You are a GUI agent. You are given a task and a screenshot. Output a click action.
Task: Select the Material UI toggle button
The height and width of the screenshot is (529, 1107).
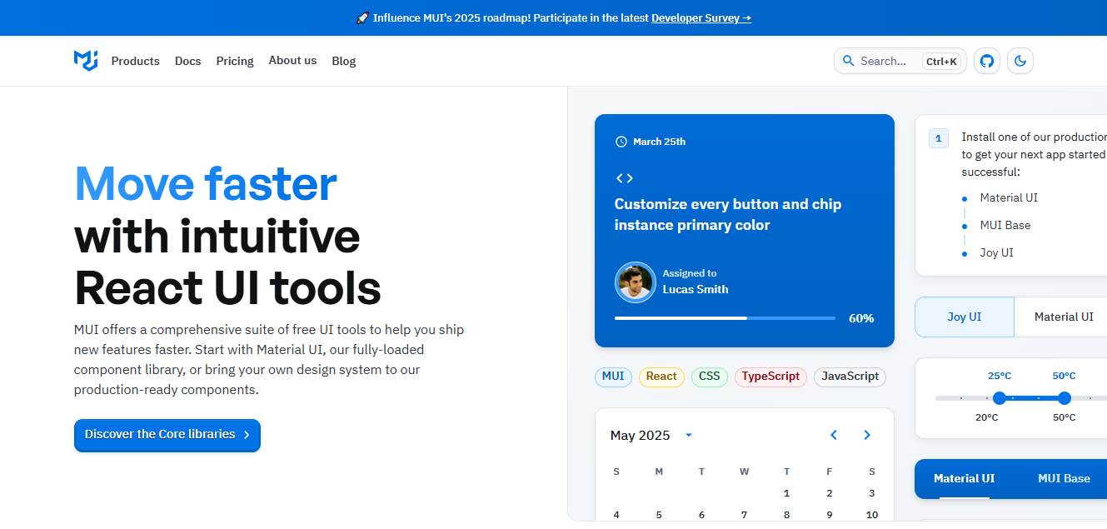(x=1063, y=317)
